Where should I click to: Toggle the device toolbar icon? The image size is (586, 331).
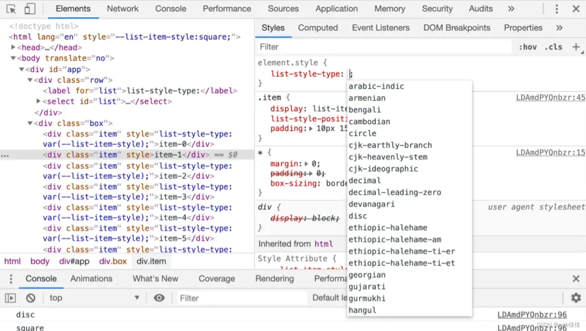coord(30,9)
